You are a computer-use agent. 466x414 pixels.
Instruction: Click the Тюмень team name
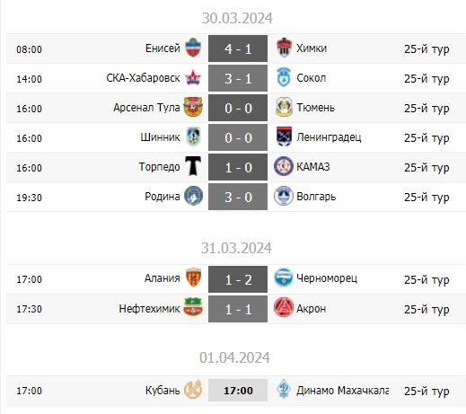pos(315,108)
